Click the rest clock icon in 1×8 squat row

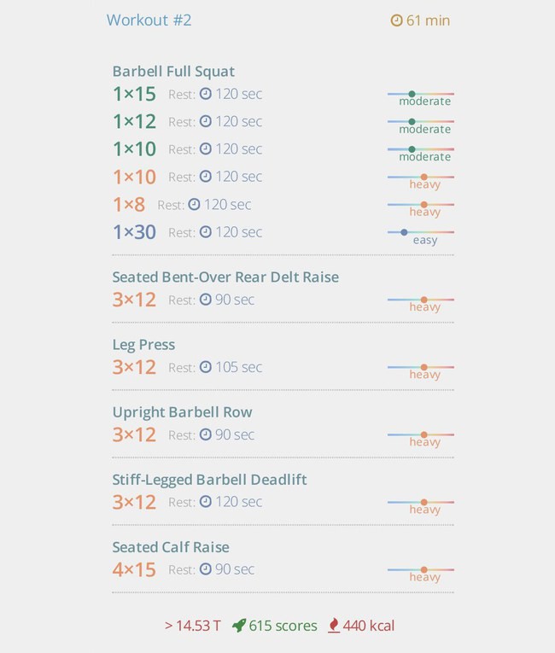pos(194,205)
